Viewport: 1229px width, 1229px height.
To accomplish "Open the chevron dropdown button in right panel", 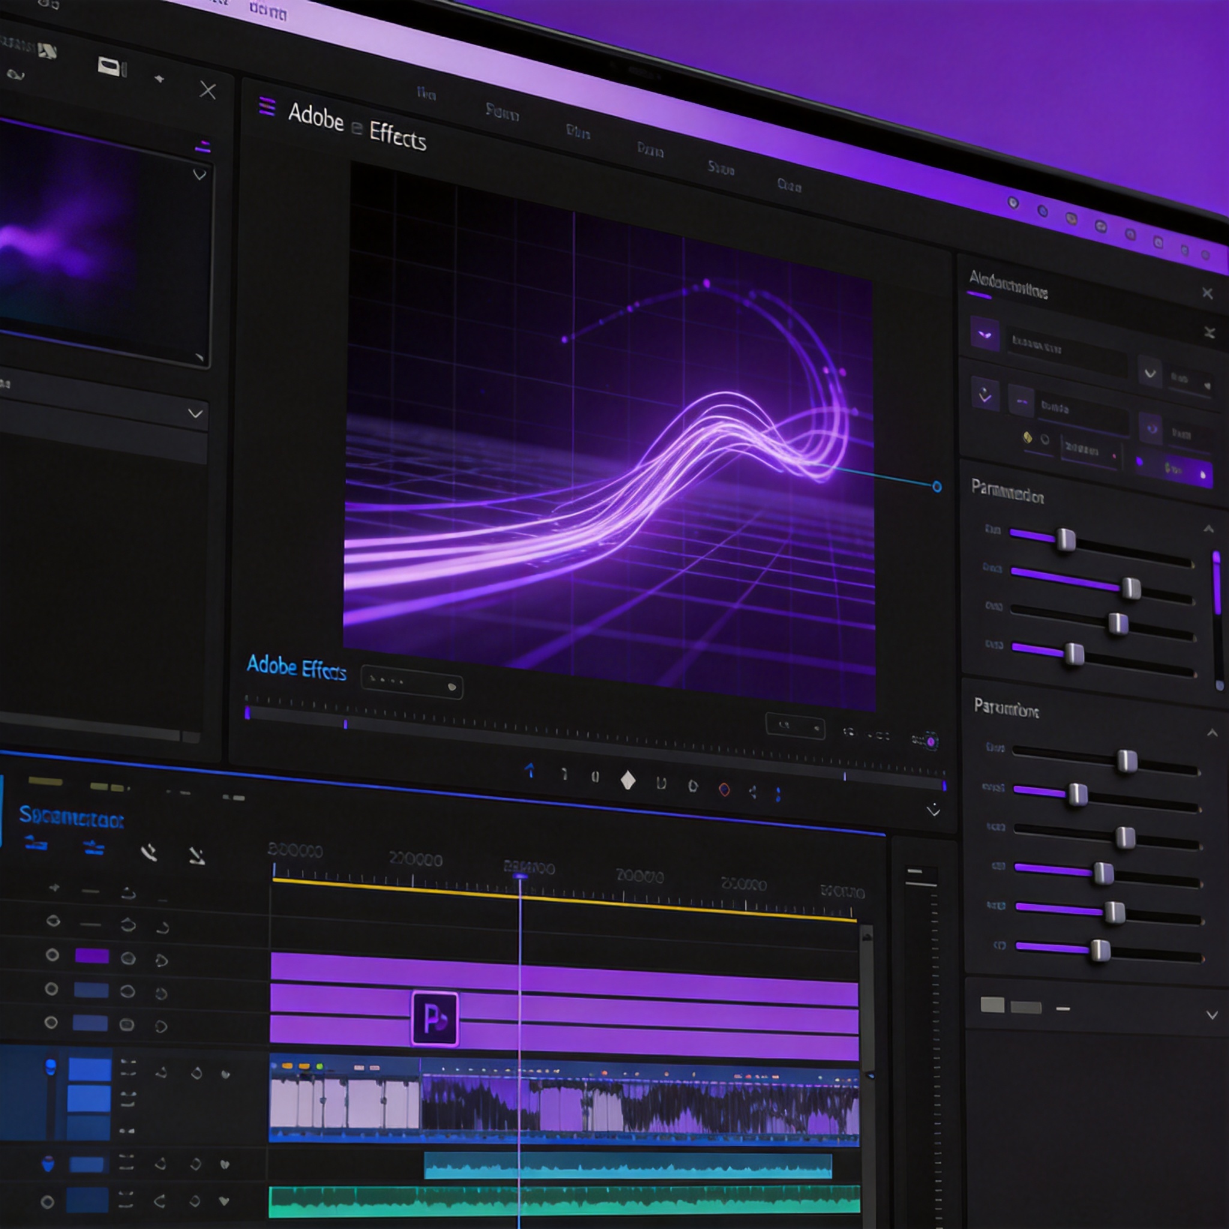I will pos(1150,373).
